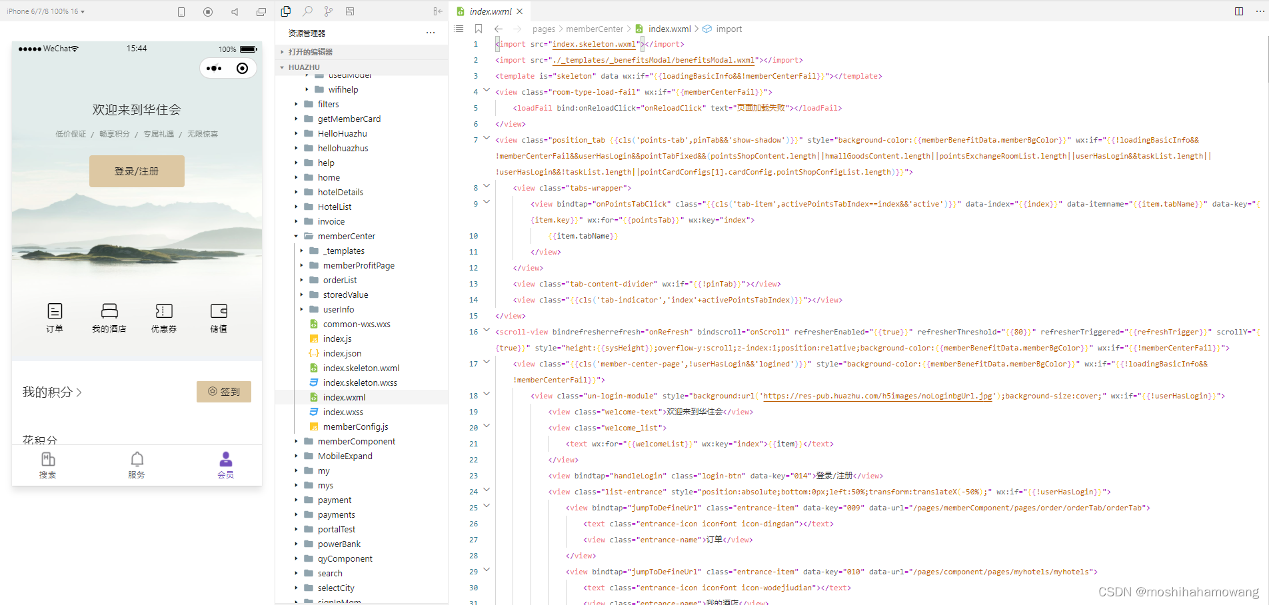Click the editor layout icon beside source control
Screen dimensions: 1269x605
(350, 11)
